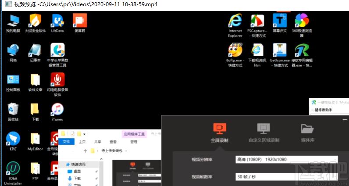Click the properties icon in Explorer title bar
Image resolution: width=349 pixels, height=186 pixels.
tap(72, 134)
